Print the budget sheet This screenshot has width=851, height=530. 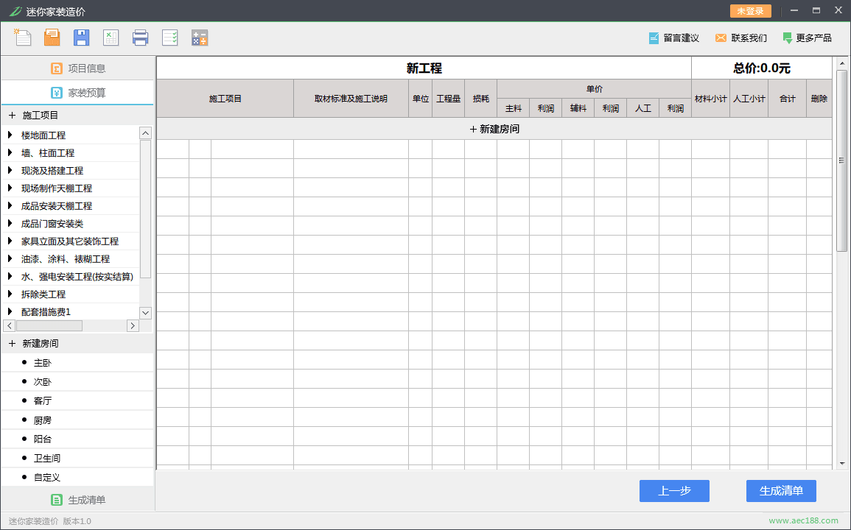click(140, 38)
